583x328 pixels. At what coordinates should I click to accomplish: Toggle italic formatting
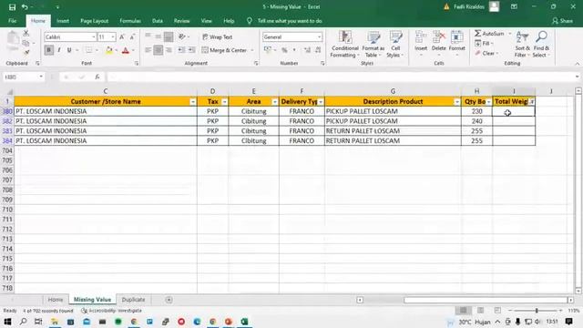tap(58, 50)
